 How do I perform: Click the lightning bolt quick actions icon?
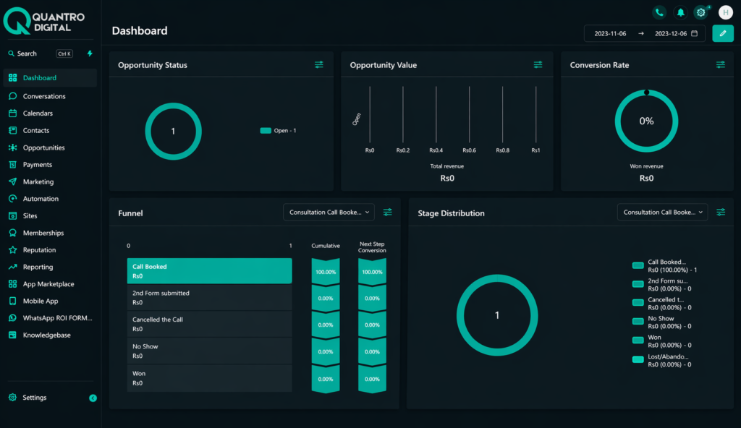(90, 54)
